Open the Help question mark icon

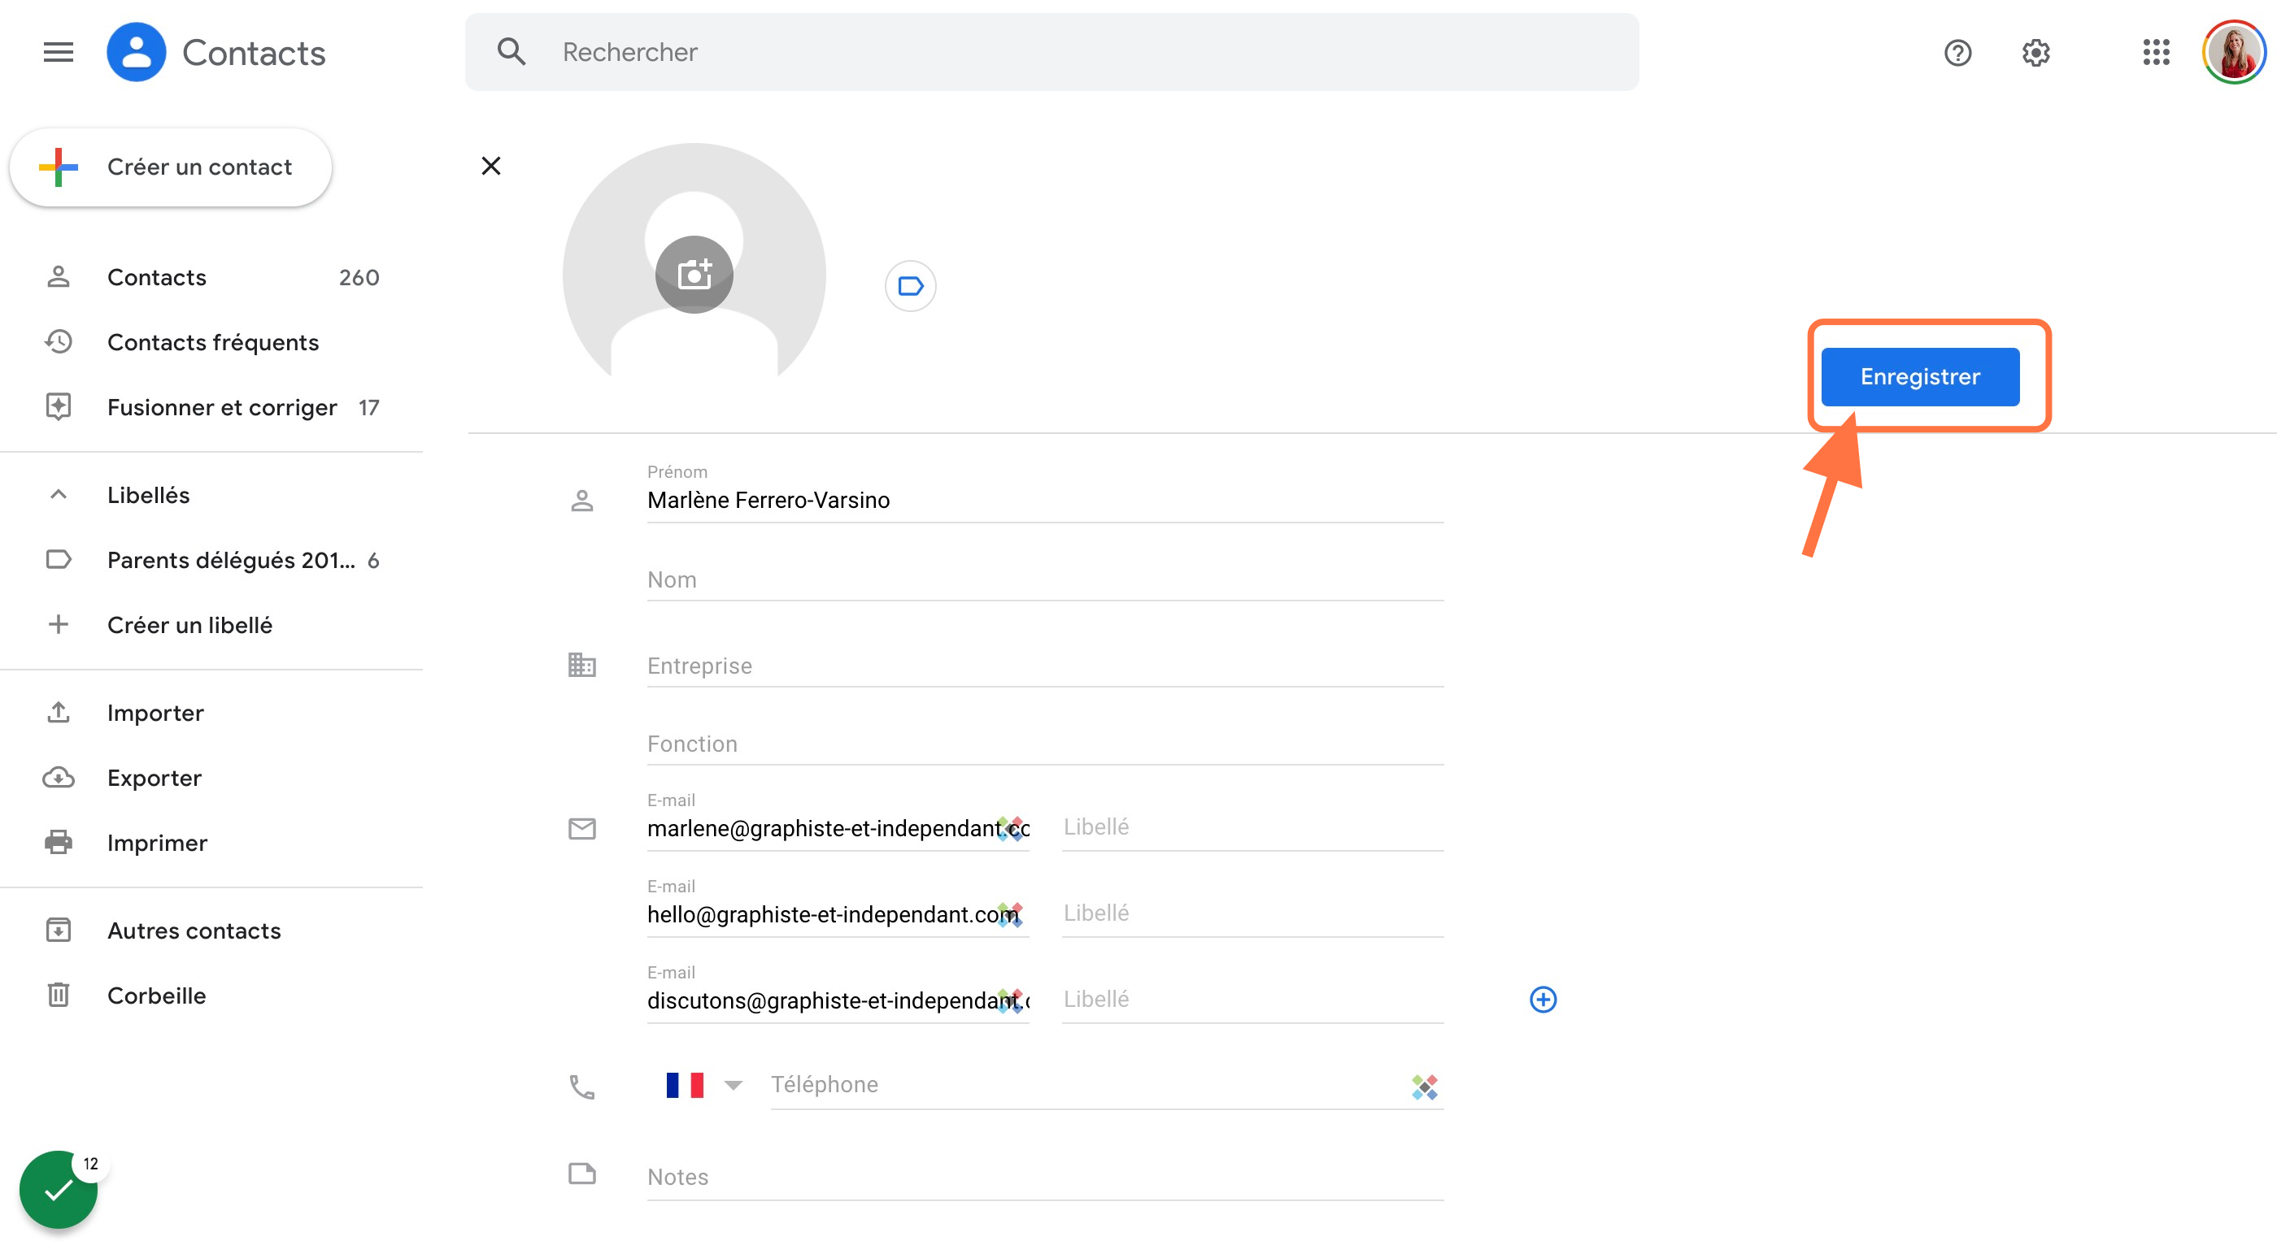[x=1957, y=53]
